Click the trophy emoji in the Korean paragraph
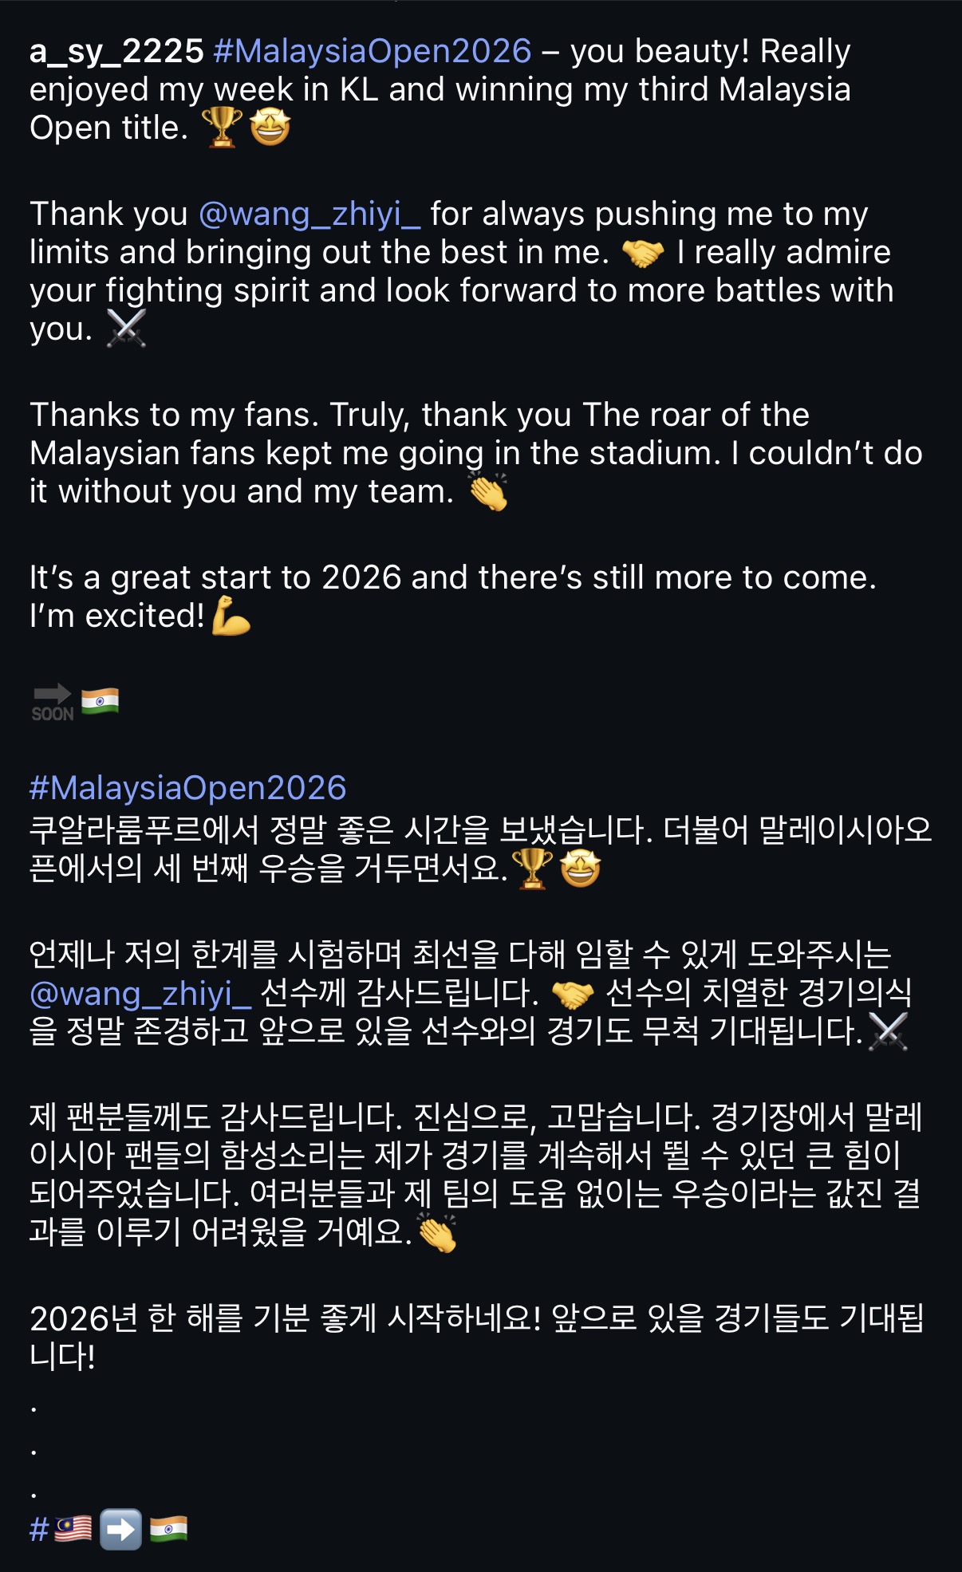The width and height of the screenshot is (962, 1572). coord(532,869)
